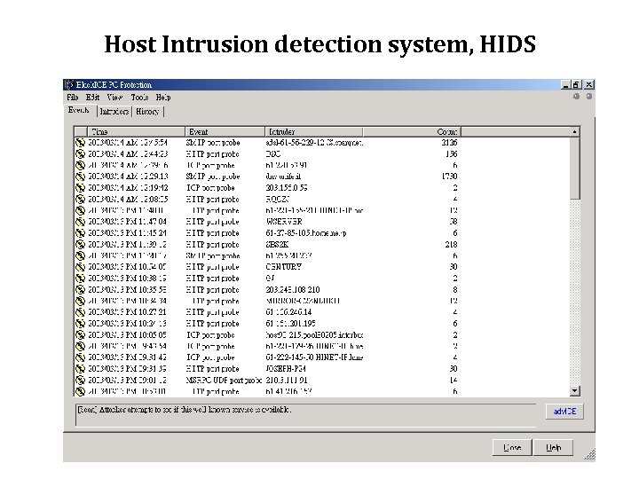Click the vertical scrollbar thumb of the event list
The width and height of the screenshot is (639, 479).
click(574, 168)
